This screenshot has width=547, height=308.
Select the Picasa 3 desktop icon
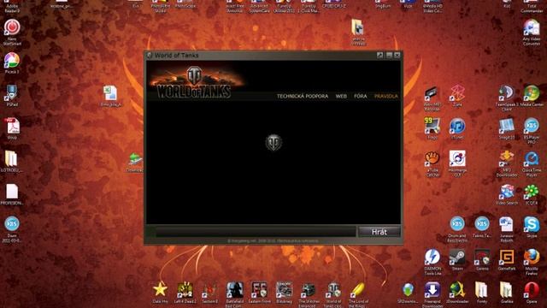click(x=12, y=61)
